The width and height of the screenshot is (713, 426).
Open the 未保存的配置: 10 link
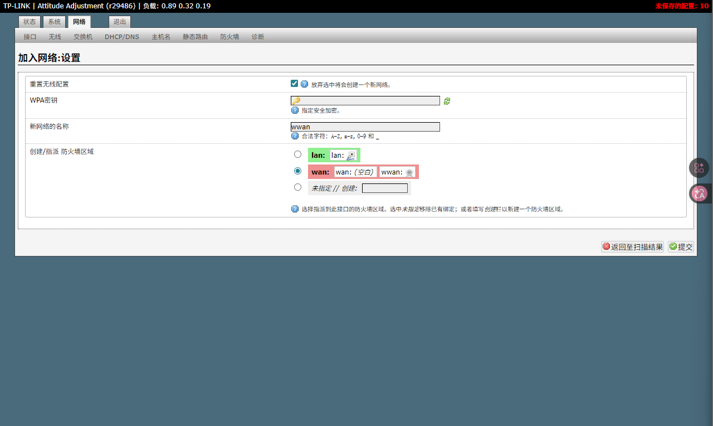tap(682, 6)
